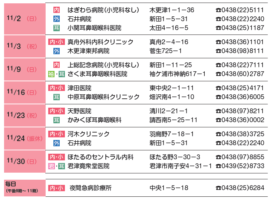Open the 河木クリニック listing
The image size is (270, 199).
(x=88, y=134)
